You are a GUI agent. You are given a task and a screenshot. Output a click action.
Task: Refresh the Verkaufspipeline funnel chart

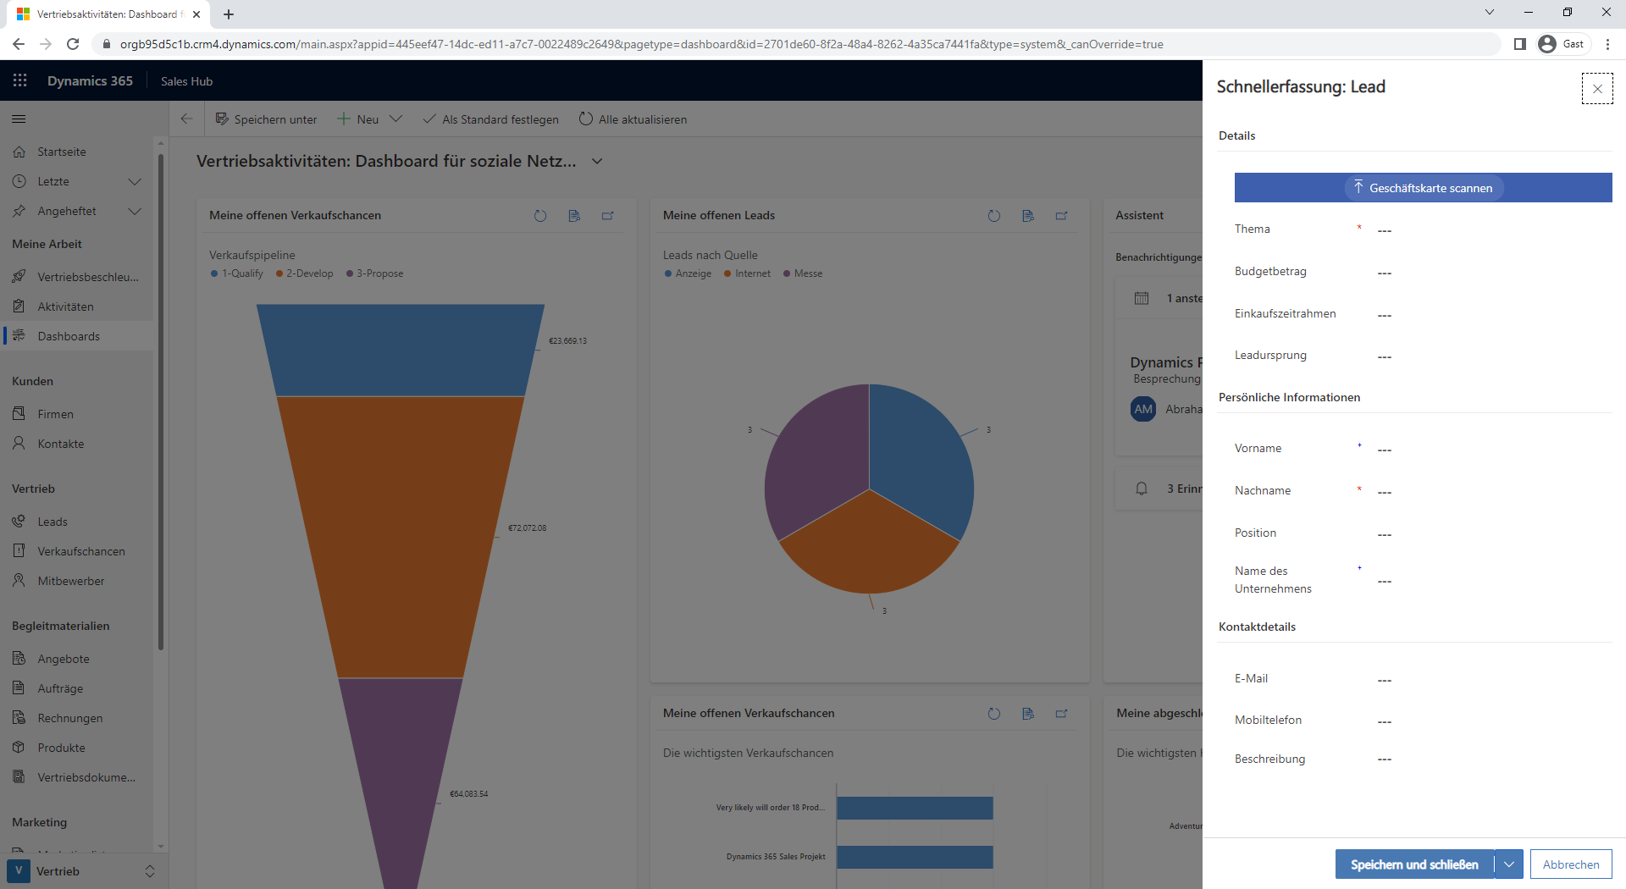click(x=539, y=216)
